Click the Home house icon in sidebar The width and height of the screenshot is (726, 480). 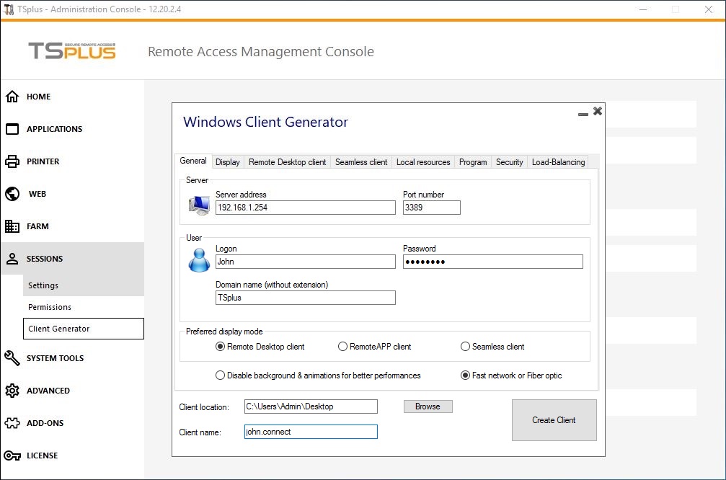[x=12, y=97]
